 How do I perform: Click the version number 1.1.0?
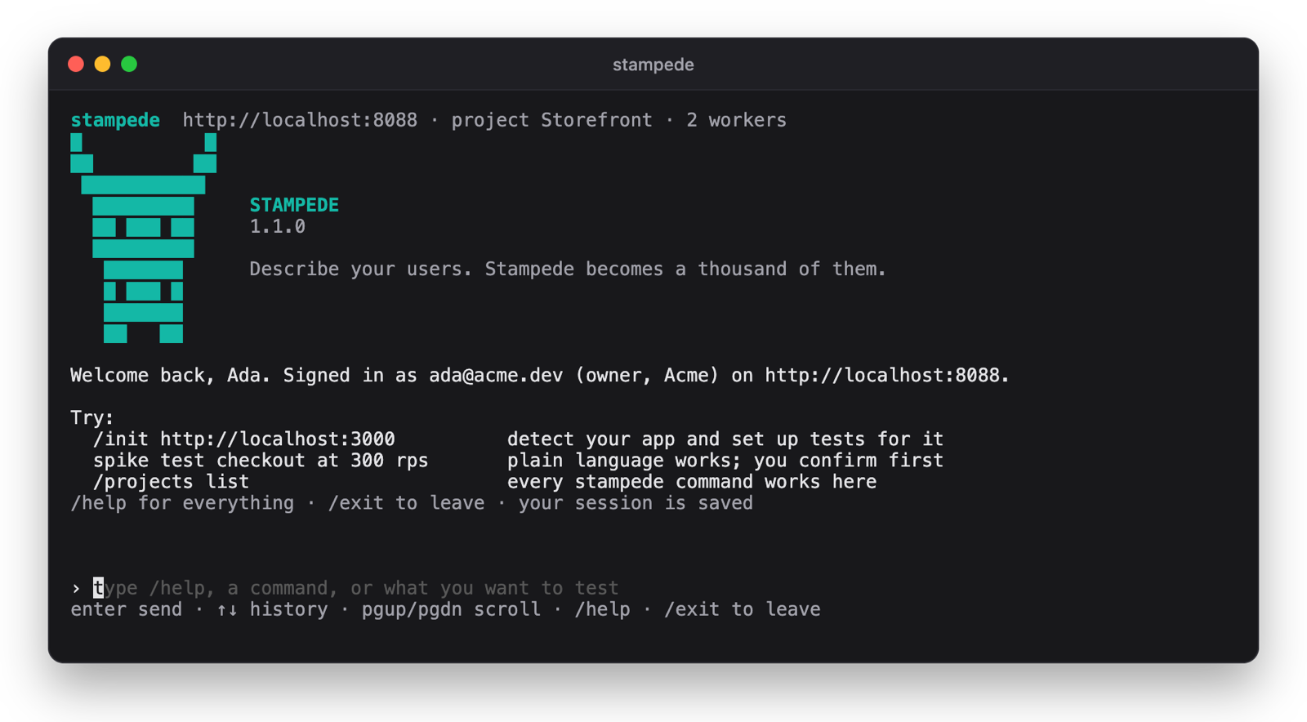tap(278, 226)
